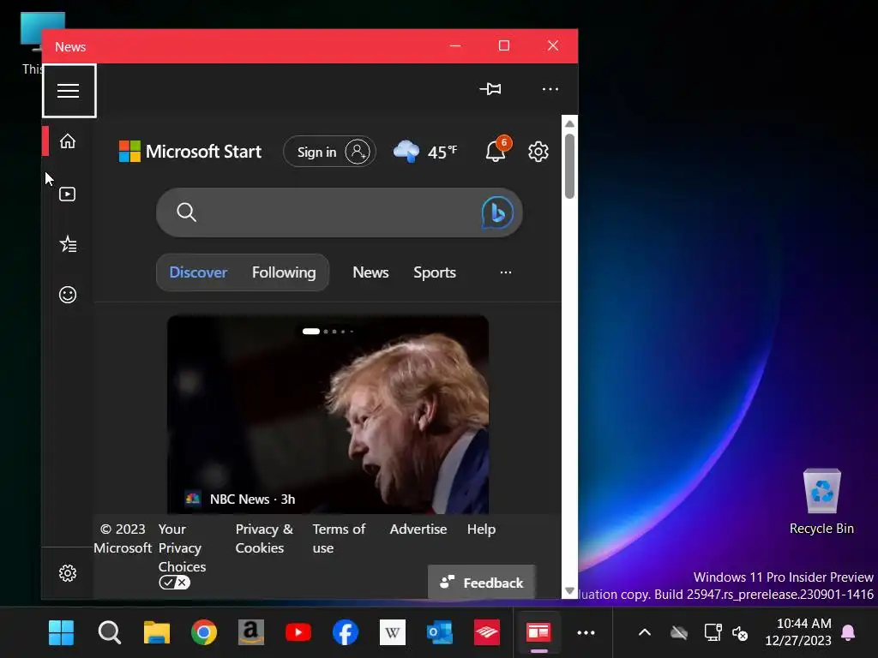Image resolution: width=878 pixels, height=658 pixels.
Task: Open the Windows Start menu
Action: pyautogui.click(x=61, y=633)
